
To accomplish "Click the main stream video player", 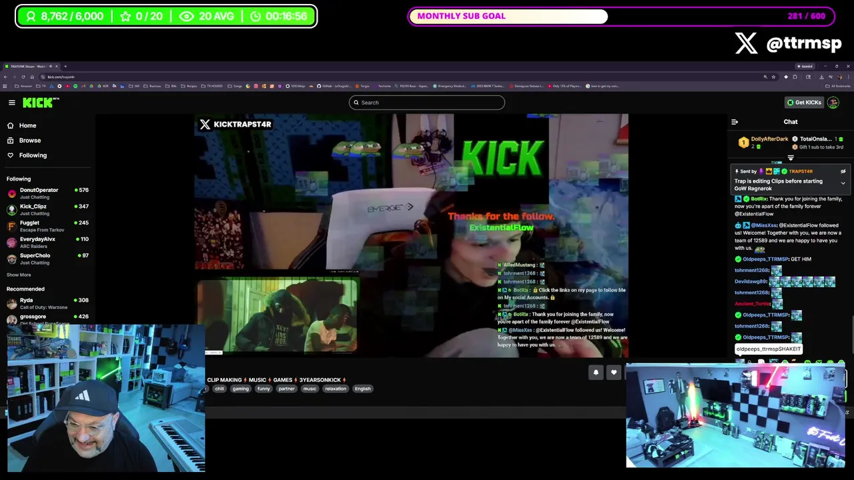I will click(x=412, y=236).
